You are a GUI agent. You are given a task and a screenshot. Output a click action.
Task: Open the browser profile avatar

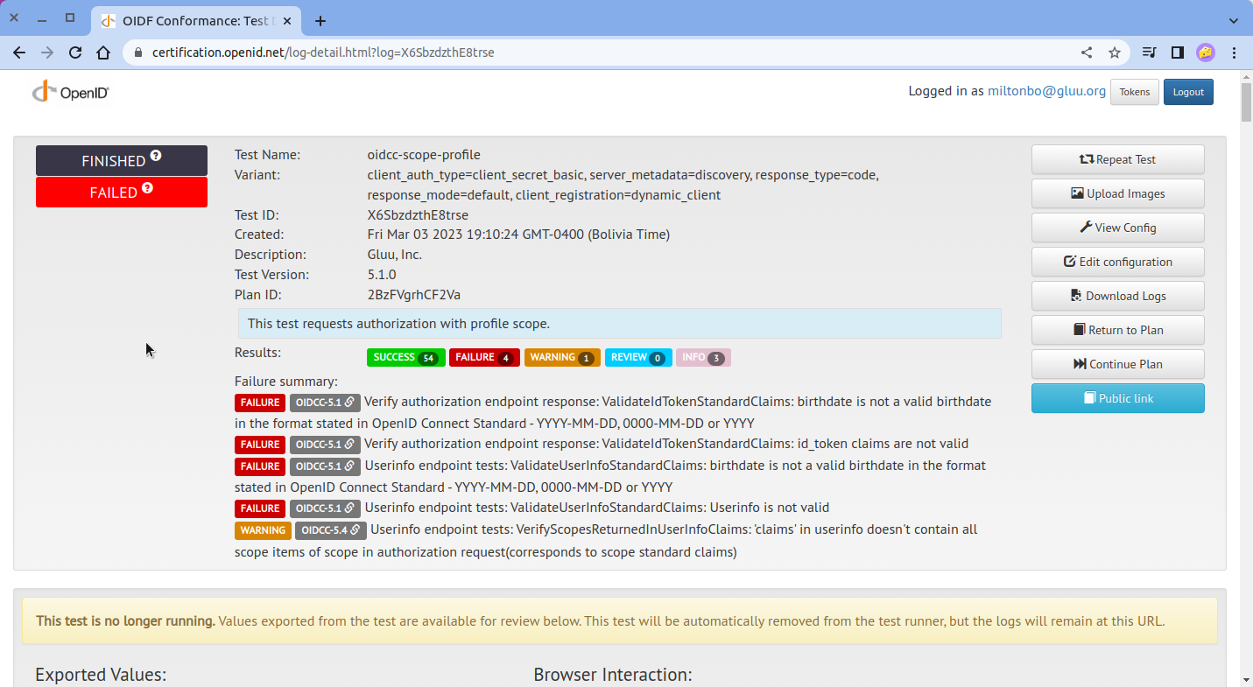click(x=1206, y=53)
